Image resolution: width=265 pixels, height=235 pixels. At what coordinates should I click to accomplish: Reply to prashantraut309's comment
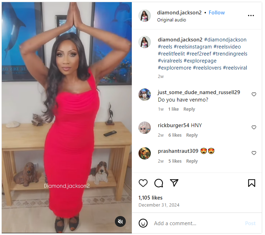point(192,161)
